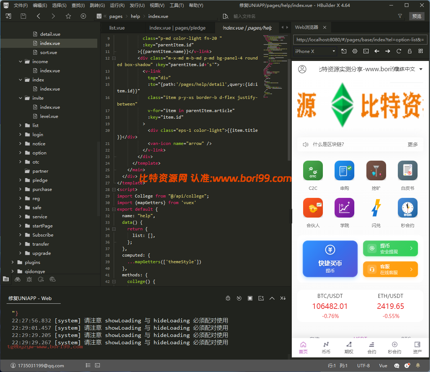Switch to index.vue | pages/pledge tab
Screen dimensions: 430x372
[x=177, y=28]
